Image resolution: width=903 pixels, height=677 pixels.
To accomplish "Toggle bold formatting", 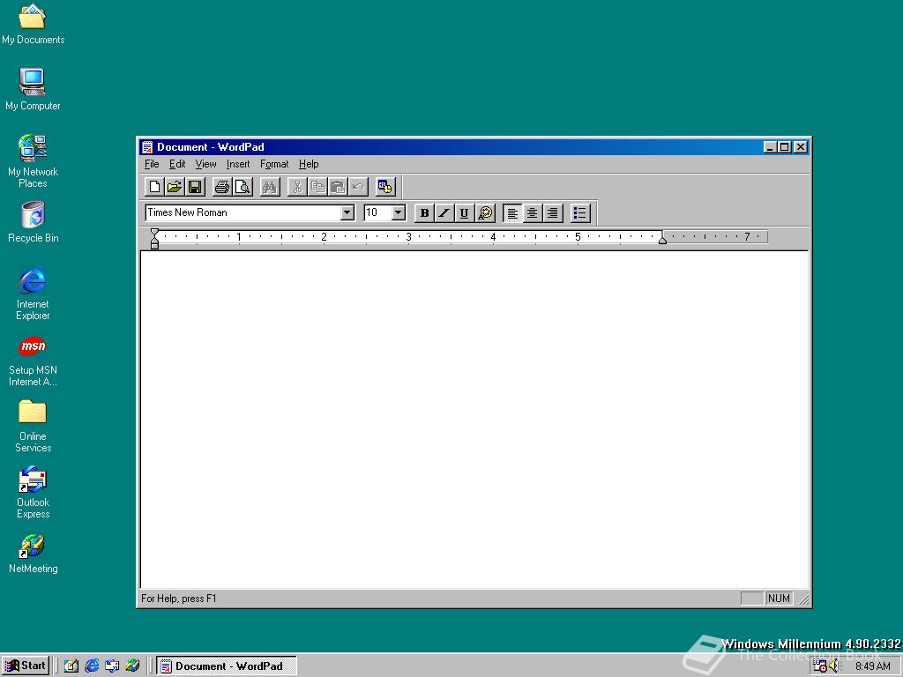I will point(424,212).
